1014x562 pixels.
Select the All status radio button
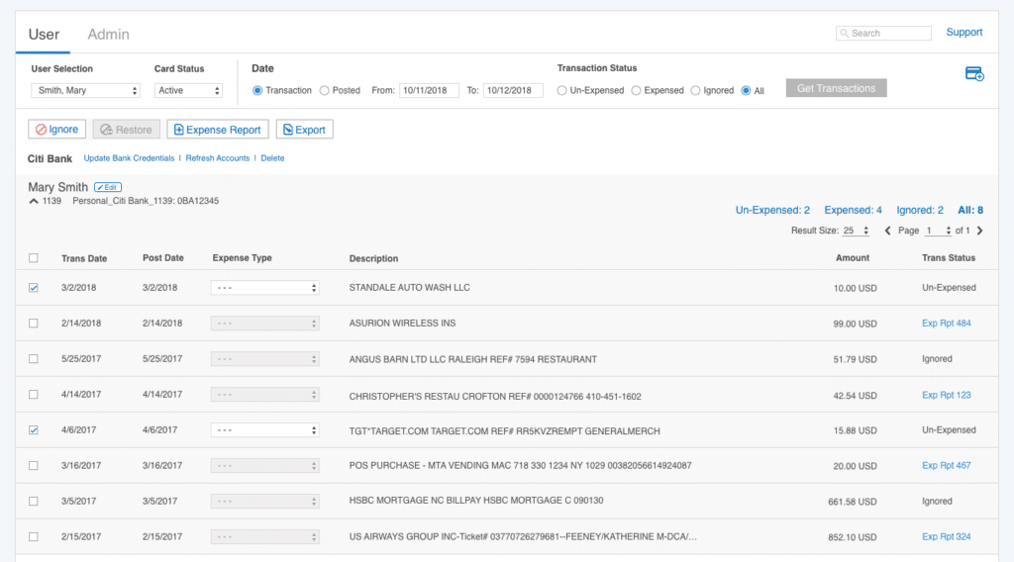746,90
